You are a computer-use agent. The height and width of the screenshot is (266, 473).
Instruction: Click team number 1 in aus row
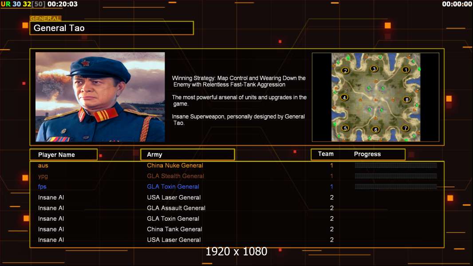pos(331,165)
